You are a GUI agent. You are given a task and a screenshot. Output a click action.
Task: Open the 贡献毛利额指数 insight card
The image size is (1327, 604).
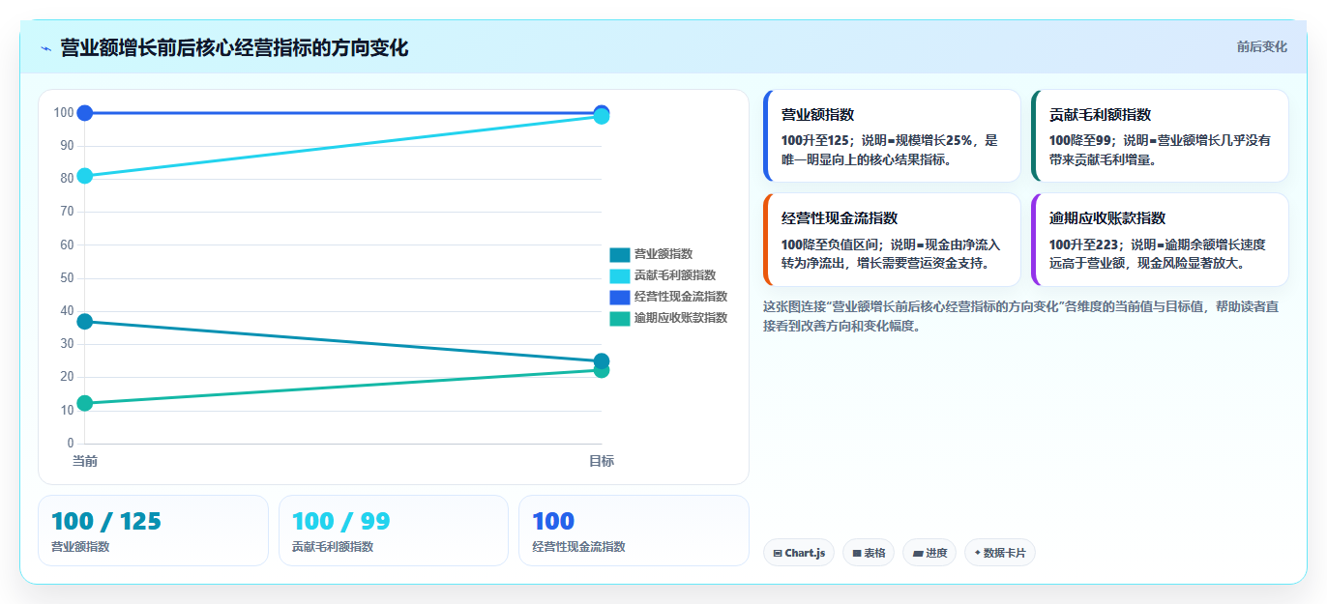(x=1160, y=136)
